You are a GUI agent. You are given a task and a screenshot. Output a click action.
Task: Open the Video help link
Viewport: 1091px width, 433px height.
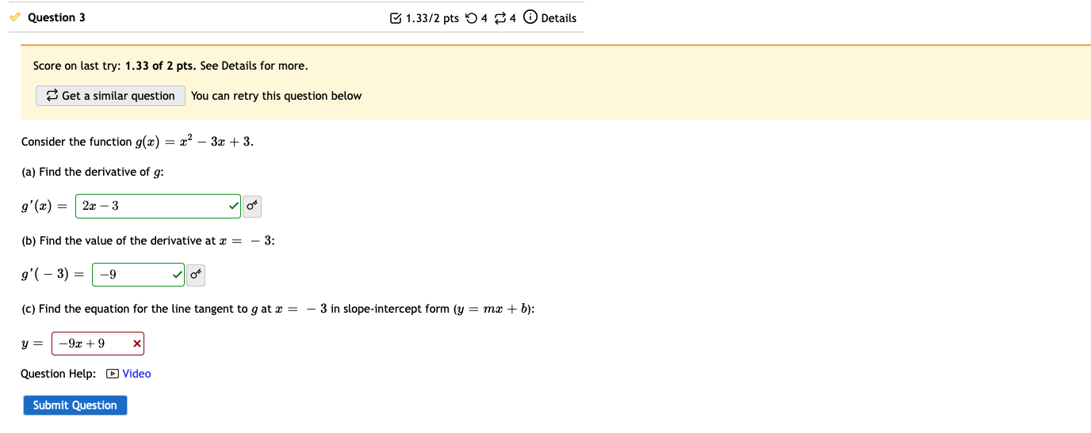(x=136, y=374)
